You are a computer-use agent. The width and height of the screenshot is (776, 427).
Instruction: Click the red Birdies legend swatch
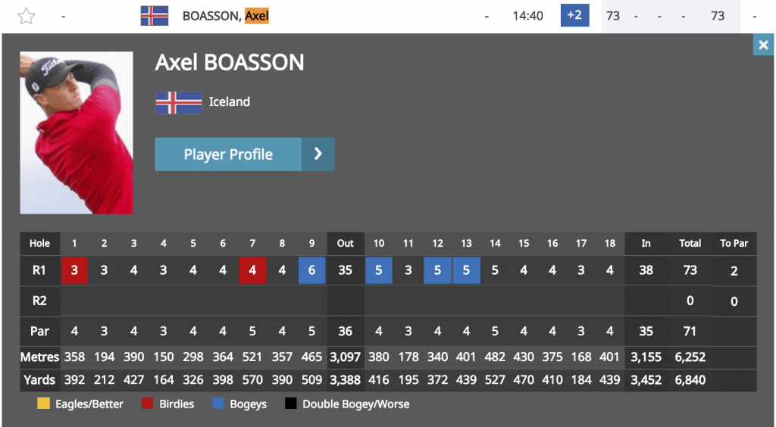coord(147,404)
